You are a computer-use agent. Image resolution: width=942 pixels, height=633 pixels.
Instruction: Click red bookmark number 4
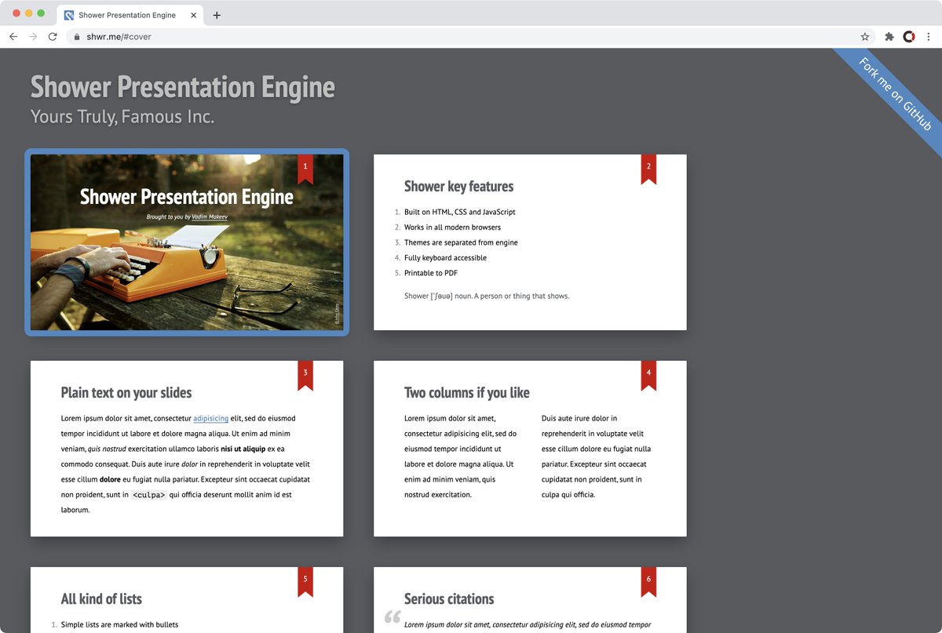coord(648,375)
